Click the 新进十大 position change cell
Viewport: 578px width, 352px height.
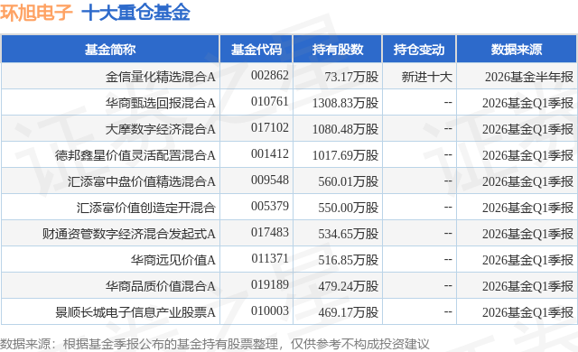[x=426, y=77]
